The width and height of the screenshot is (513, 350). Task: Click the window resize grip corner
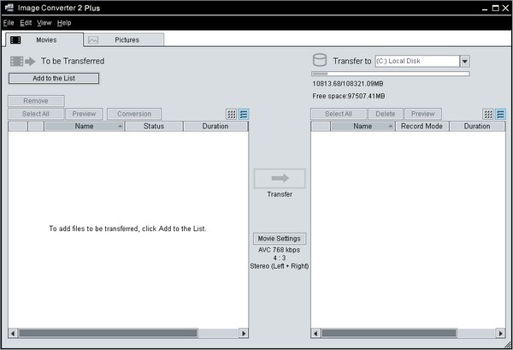508,345
